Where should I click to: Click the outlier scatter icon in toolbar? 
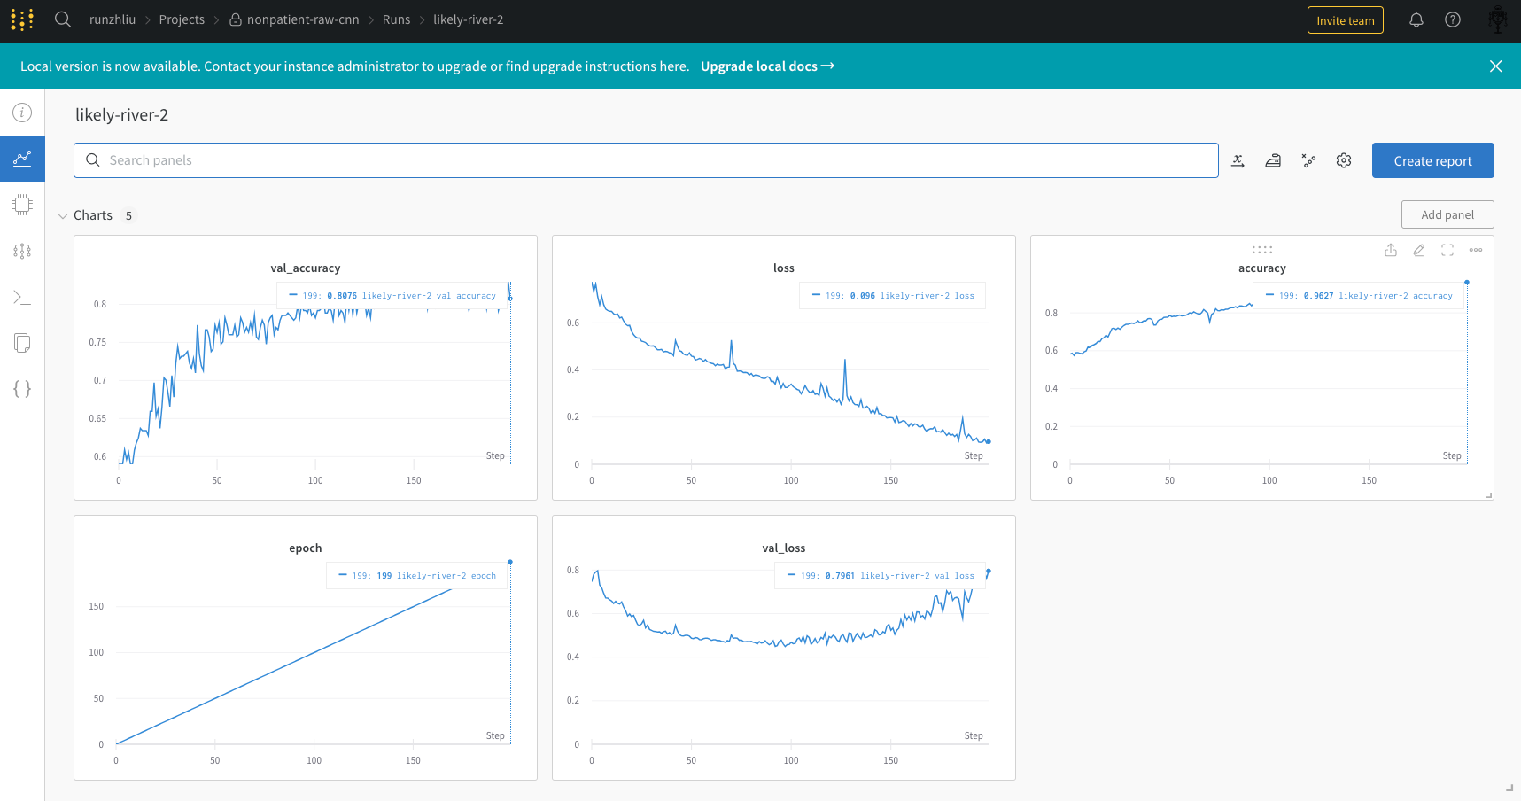coord(1308,160)
